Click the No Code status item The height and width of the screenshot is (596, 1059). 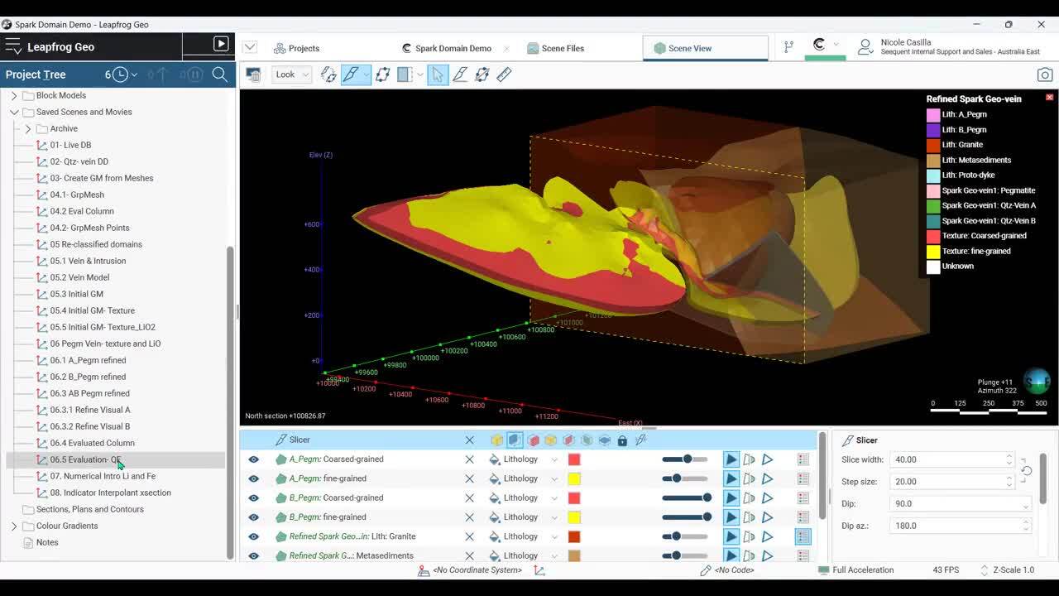pos(727,570)
